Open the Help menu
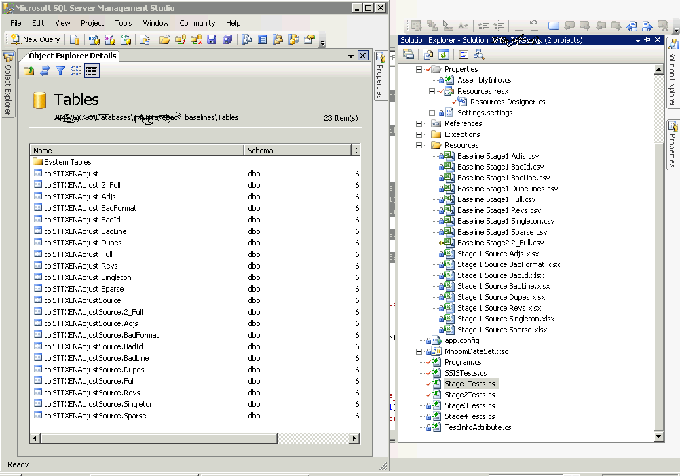 pos(233,23)
